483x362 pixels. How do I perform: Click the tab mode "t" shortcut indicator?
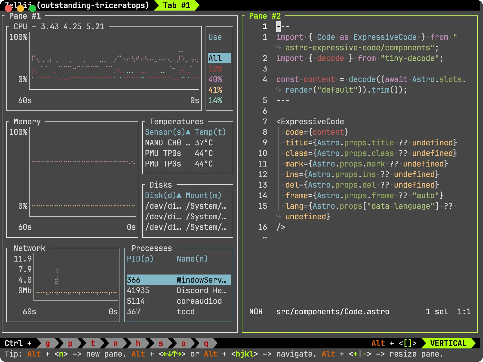93,343
